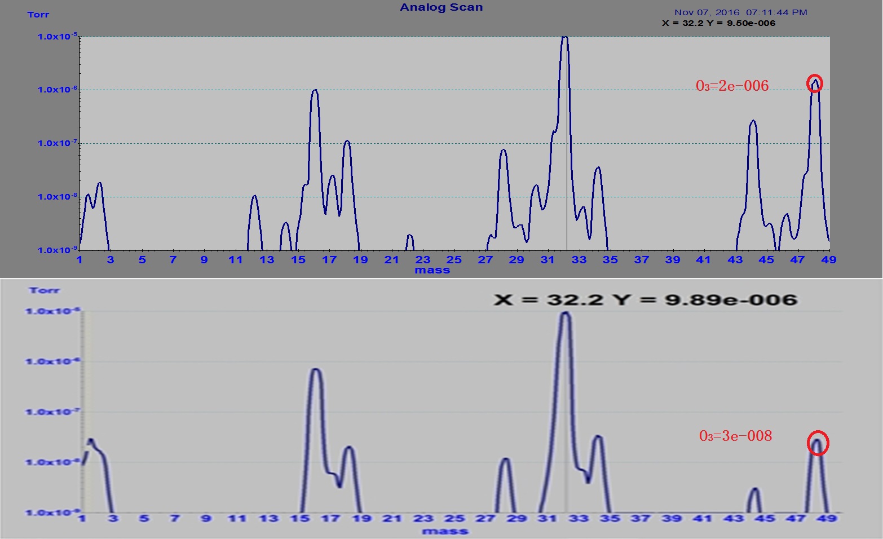Click the top chart's mass axis label
Screen dimensions: 883x539
[x=432, y=270]
